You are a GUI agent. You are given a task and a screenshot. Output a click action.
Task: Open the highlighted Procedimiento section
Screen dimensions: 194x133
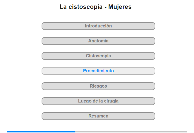click(x=98, y=71)
